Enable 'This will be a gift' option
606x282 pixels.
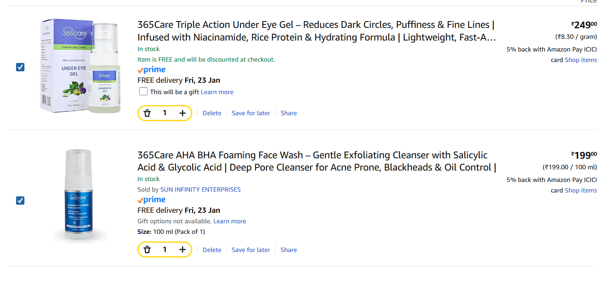[143, 91]
